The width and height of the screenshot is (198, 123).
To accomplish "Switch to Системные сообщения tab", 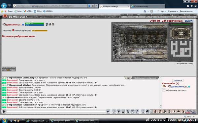I will pyautogui.click(x=145, y=78).
